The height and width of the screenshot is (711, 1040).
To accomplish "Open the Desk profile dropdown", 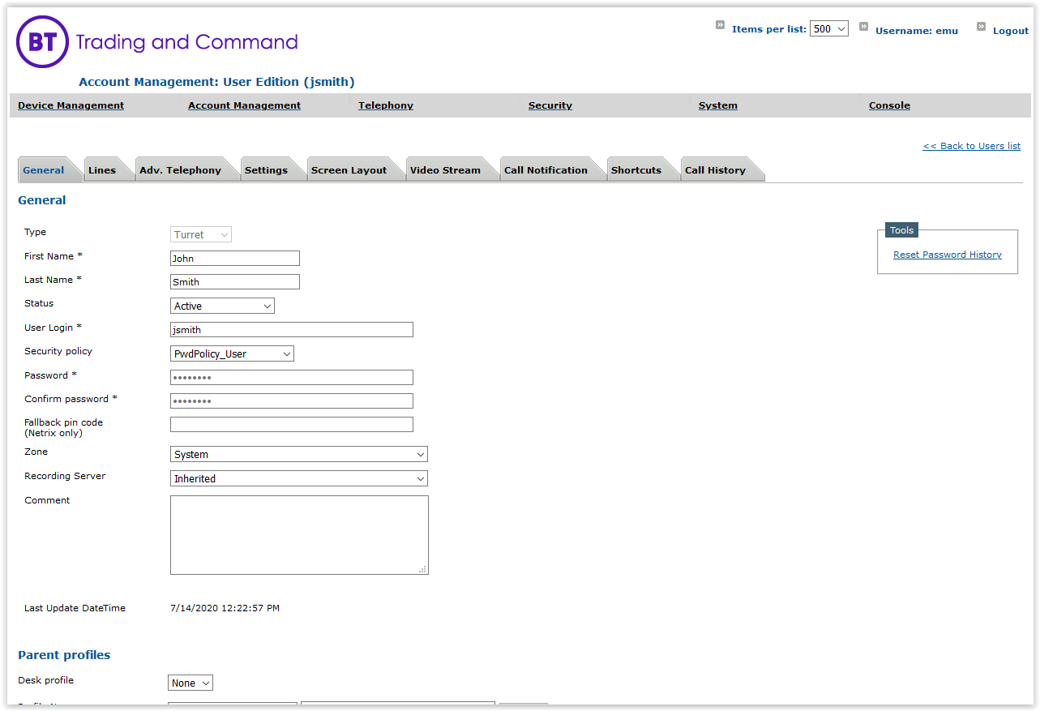I will [190, 683].
